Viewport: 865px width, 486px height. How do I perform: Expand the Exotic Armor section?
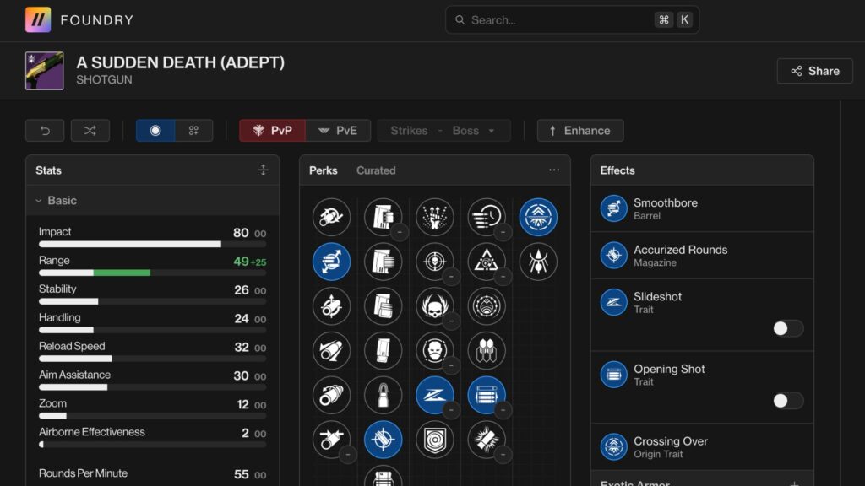click(x=793, y=483)
